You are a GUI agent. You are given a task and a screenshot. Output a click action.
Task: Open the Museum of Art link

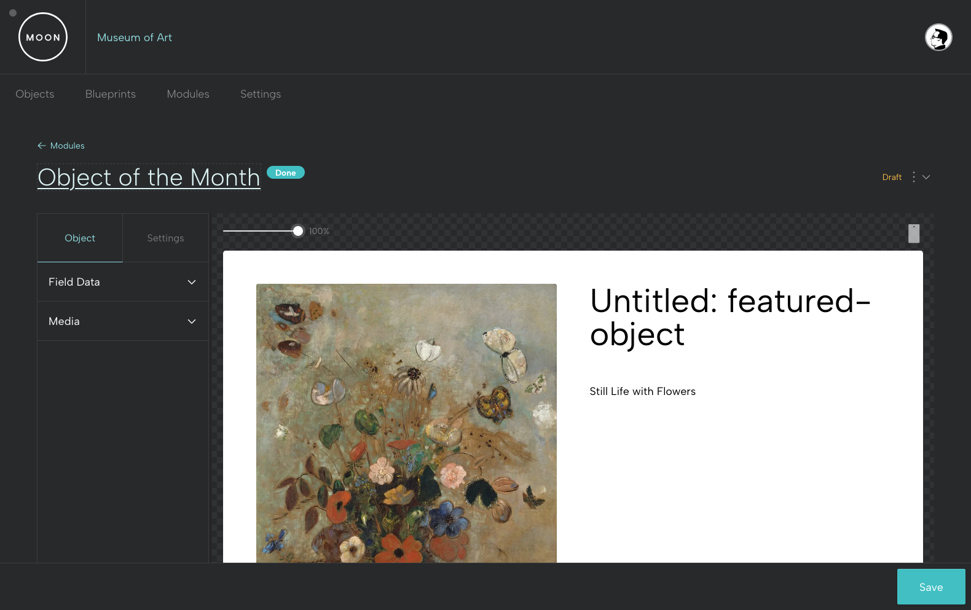pos(135,37)
